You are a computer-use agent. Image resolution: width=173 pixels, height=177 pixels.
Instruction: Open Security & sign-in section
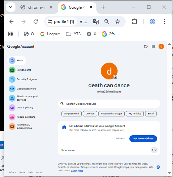tap(23, 79)
